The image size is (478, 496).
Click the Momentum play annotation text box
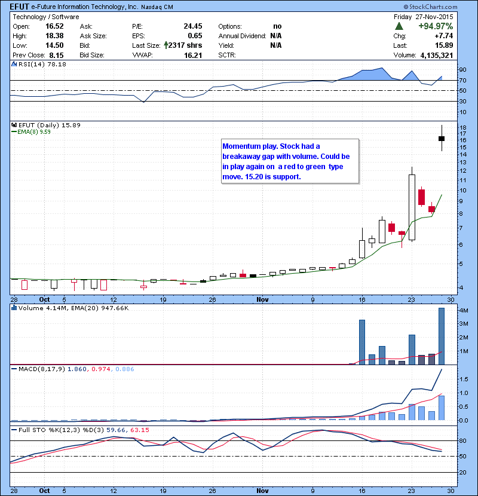pyautogui.click(x=290, y=161)
